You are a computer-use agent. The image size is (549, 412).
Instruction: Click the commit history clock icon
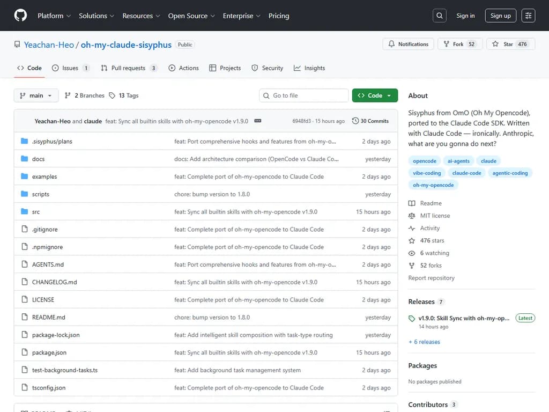coord(355,121)
